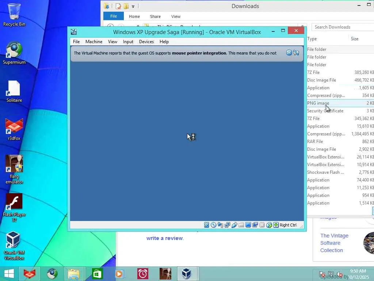Click the USB devices indicator in VirtualBox status bar
Screen dimensions: 374x281
234,225
